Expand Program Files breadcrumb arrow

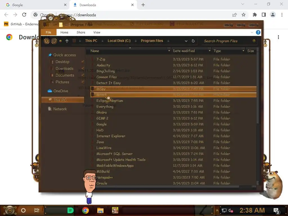168,41
